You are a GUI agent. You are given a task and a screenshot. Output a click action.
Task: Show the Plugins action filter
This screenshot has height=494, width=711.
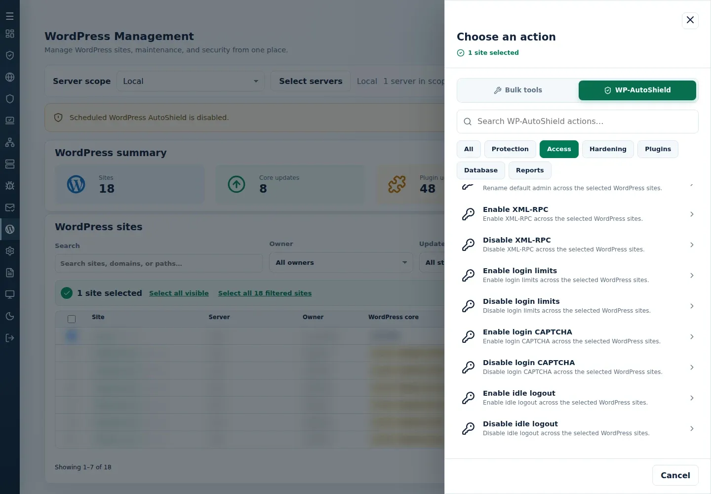(x=658, y=149)
